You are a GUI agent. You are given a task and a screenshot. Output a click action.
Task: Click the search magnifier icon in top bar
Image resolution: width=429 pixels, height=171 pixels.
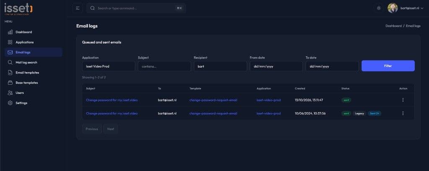[93, 8]
